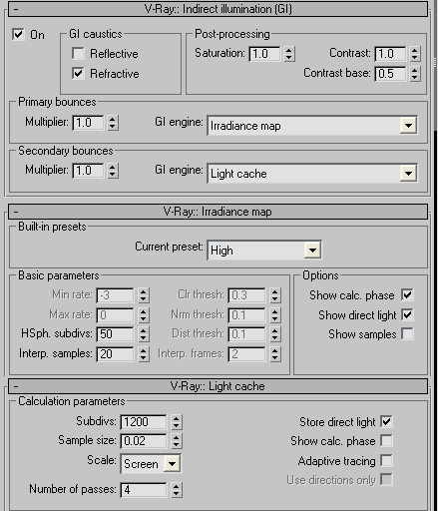Adjust the Saturation spinner arrows
The height and width of the screenshot is (511, 438).
point(289,54)
